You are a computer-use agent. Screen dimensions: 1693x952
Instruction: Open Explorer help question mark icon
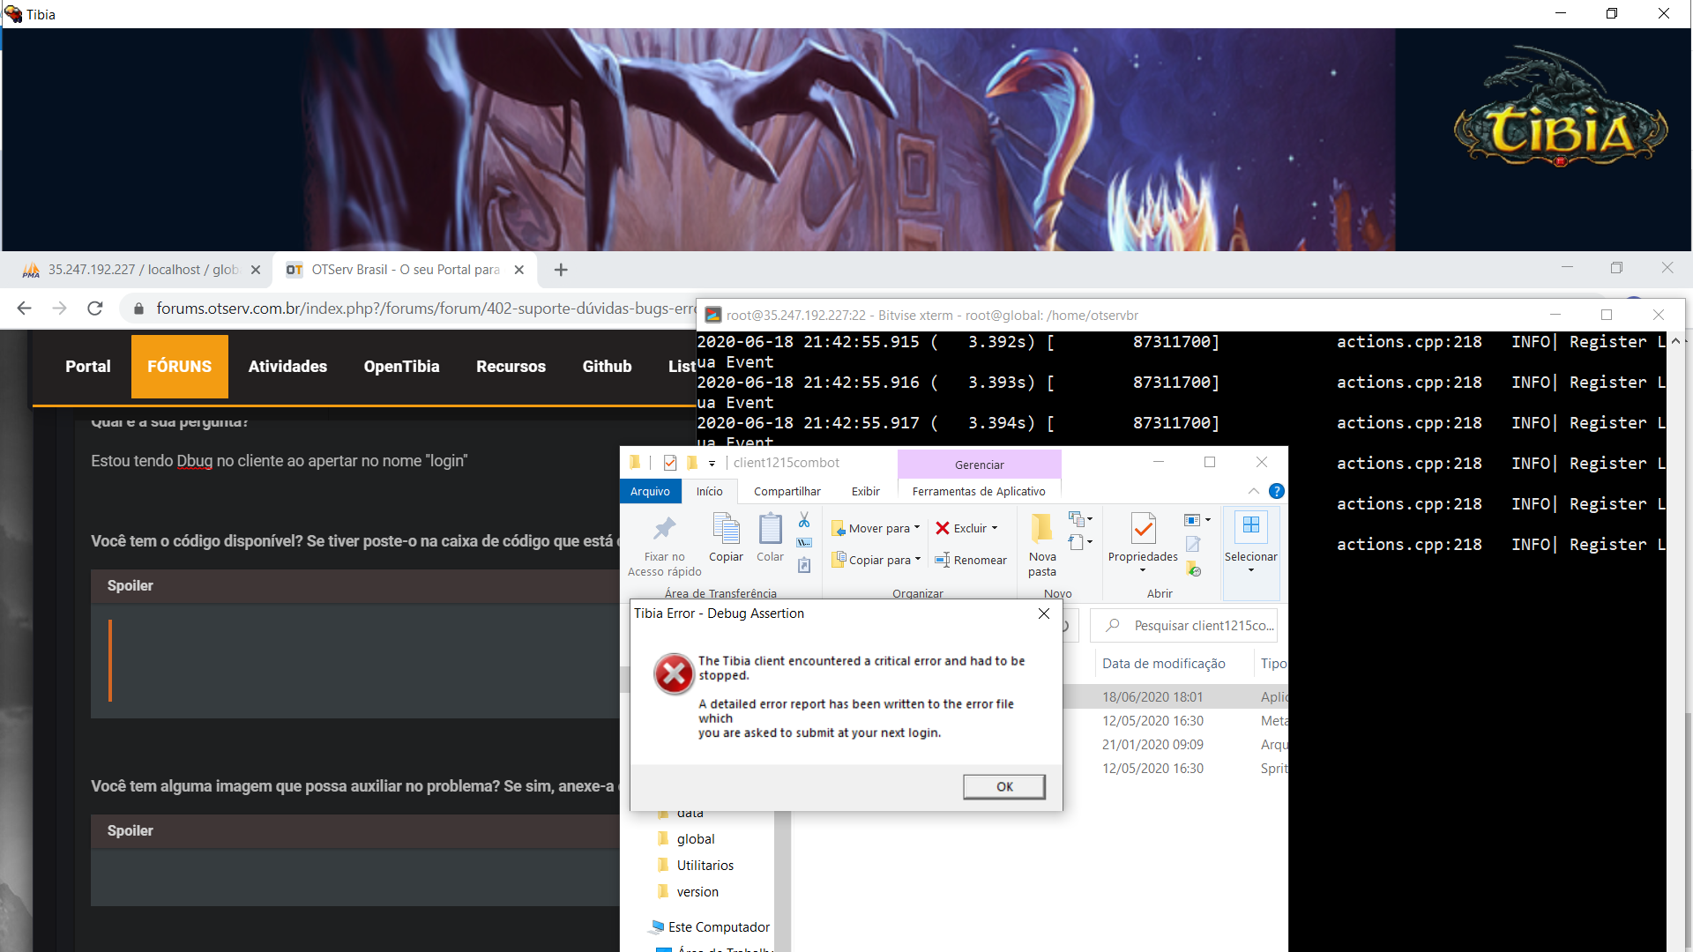coord(1276,491)
